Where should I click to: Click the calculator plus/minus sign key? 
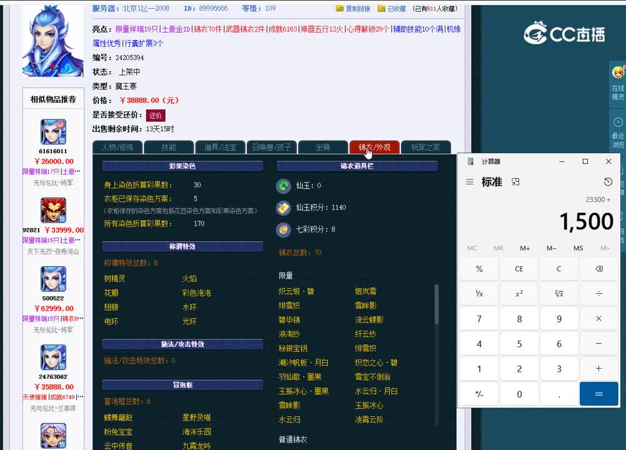pos(479,394)
